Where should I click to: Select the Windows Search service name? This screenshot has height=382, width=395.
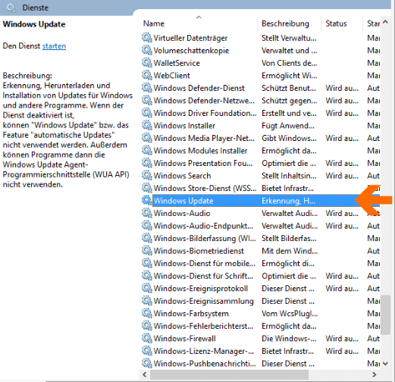pos(182,176)
